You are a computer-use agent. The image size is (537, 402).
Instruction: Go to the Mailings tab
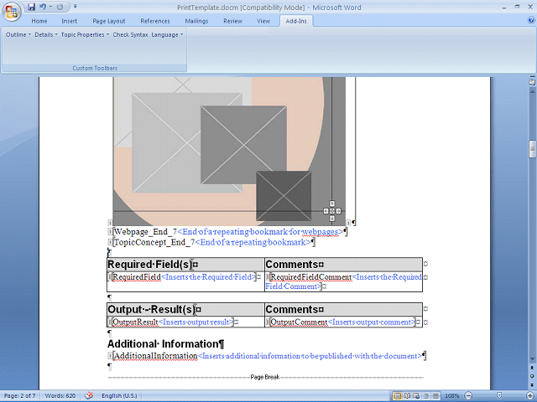pos(196,21)
